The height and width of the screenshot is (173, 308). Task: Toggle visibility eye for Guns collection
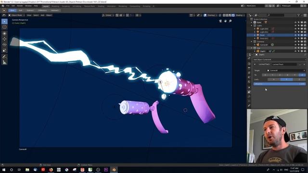pyautogui.click(x=295, y=23)
